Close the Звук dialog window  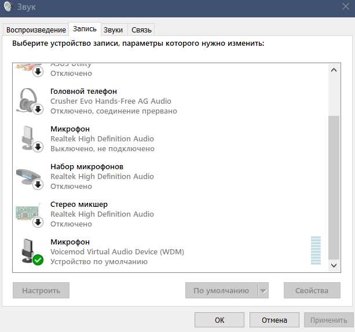click(x=346, y=6)
